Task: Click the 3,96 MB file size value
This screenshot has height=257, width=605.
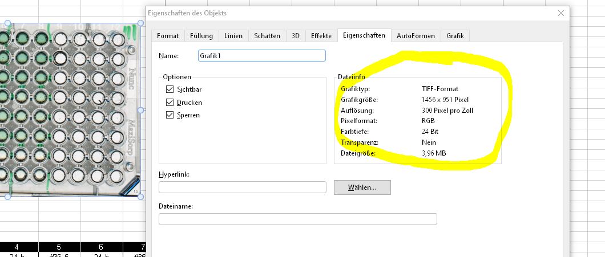Action: click(434, 153)
